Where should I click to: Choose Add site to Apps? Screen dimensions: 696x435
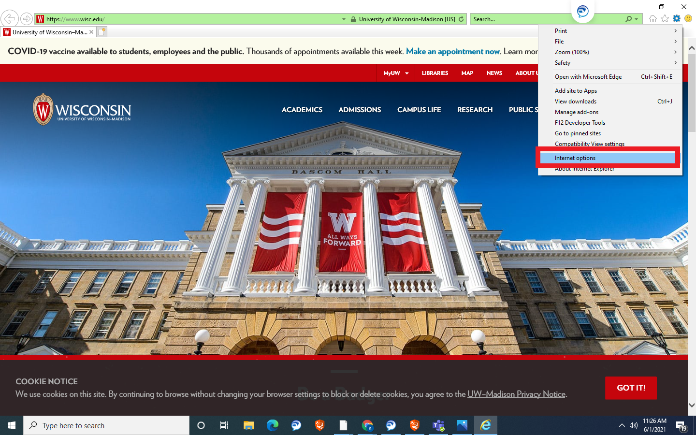(610, 91)
